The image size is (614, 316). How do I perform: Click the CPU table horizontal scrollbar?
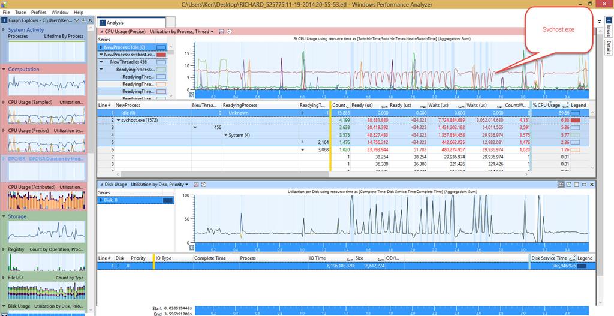(x=225, y=174)
